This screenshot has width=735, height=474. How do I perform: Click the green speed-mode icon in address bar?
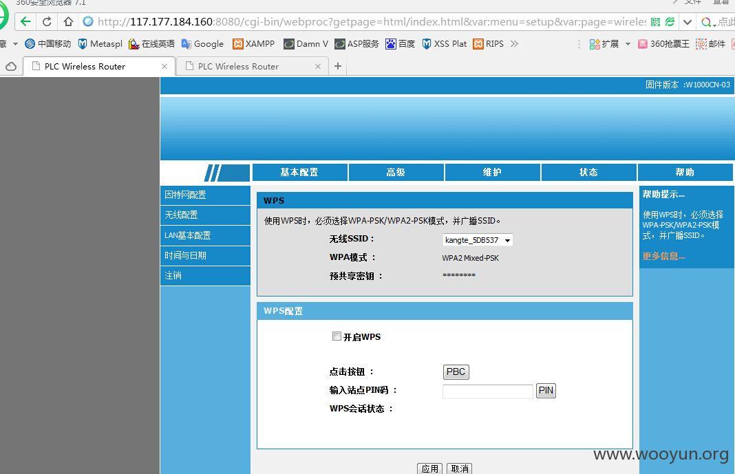pos(670,21)
